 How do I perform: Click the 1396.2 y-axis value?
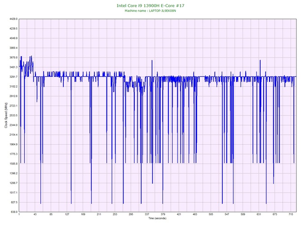coord(13,173)
